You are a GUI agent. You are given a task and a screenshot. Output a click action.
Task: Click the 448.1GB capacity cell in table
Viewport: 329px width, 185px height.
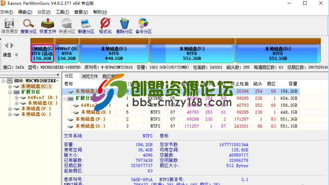click(x=289, y=112)
